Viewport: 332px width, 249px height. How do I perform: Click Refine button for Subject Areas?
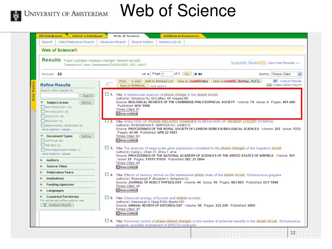[x=86, y=102]
